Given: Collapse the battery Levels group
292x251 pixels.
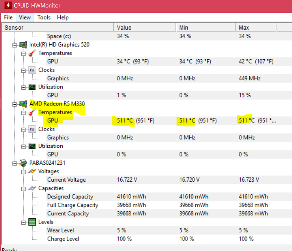Looking at the screenshot, I should [24, 222].
